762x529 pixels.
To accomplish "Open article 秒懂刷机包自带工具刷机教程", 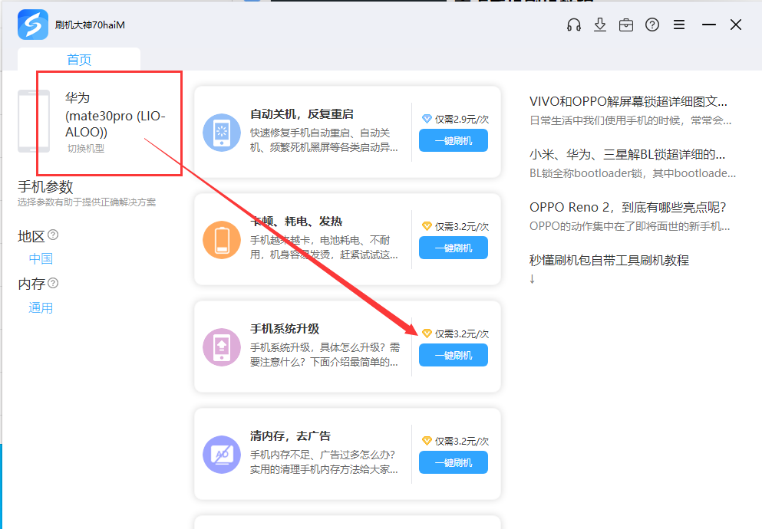I will pos(609,260).
